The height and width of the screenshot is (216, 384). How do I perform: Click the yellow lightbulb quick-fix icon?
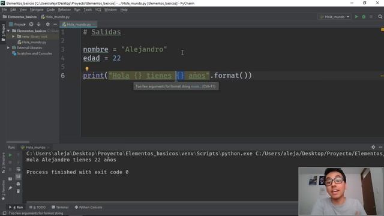87,69
